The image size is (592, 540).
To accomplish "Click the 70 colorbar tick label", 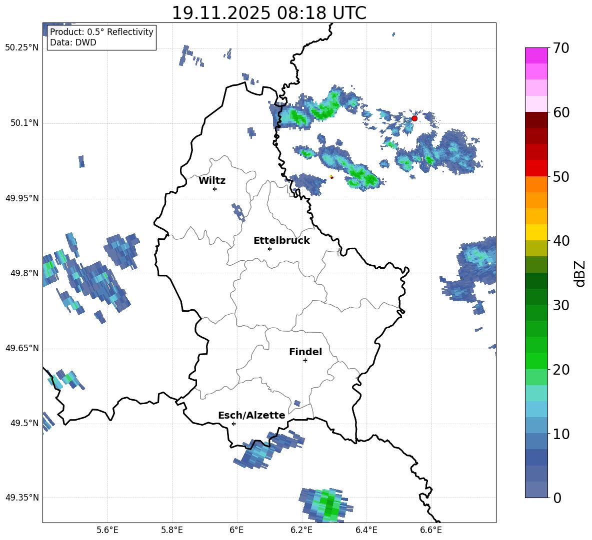I will click(560, 48).
